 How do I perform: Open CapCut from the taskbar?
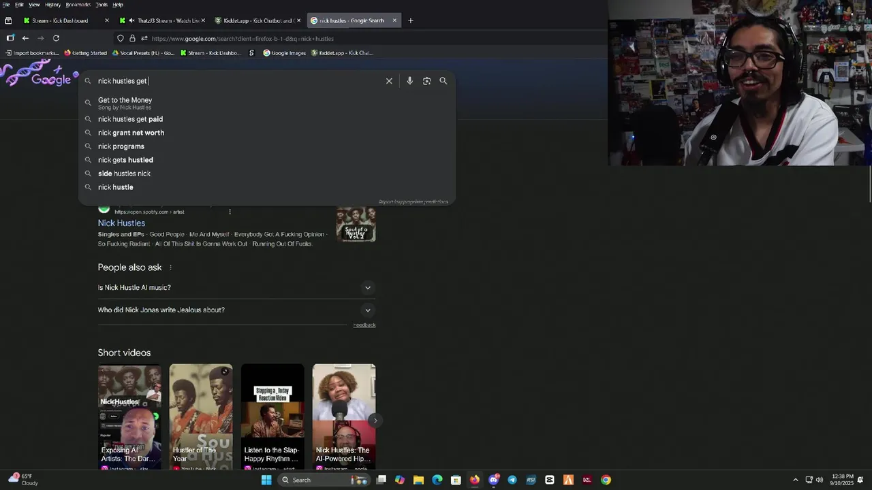pos(550,480)
